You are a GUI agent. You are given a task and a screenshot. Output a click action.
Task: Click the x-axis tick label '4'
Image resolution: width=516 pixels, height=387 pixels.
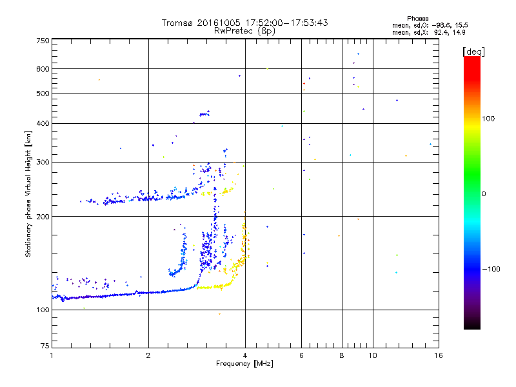tap(245, 355)
